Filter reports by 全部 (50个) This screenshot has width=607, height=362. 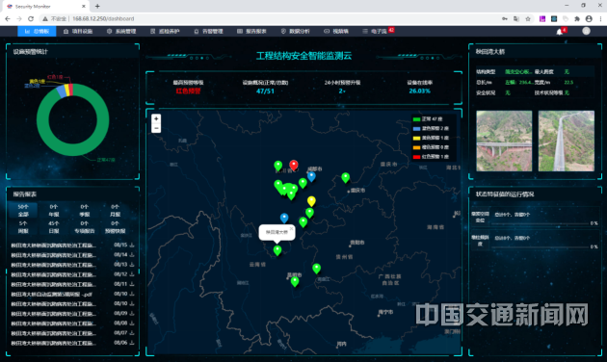[x=23, y=210]
